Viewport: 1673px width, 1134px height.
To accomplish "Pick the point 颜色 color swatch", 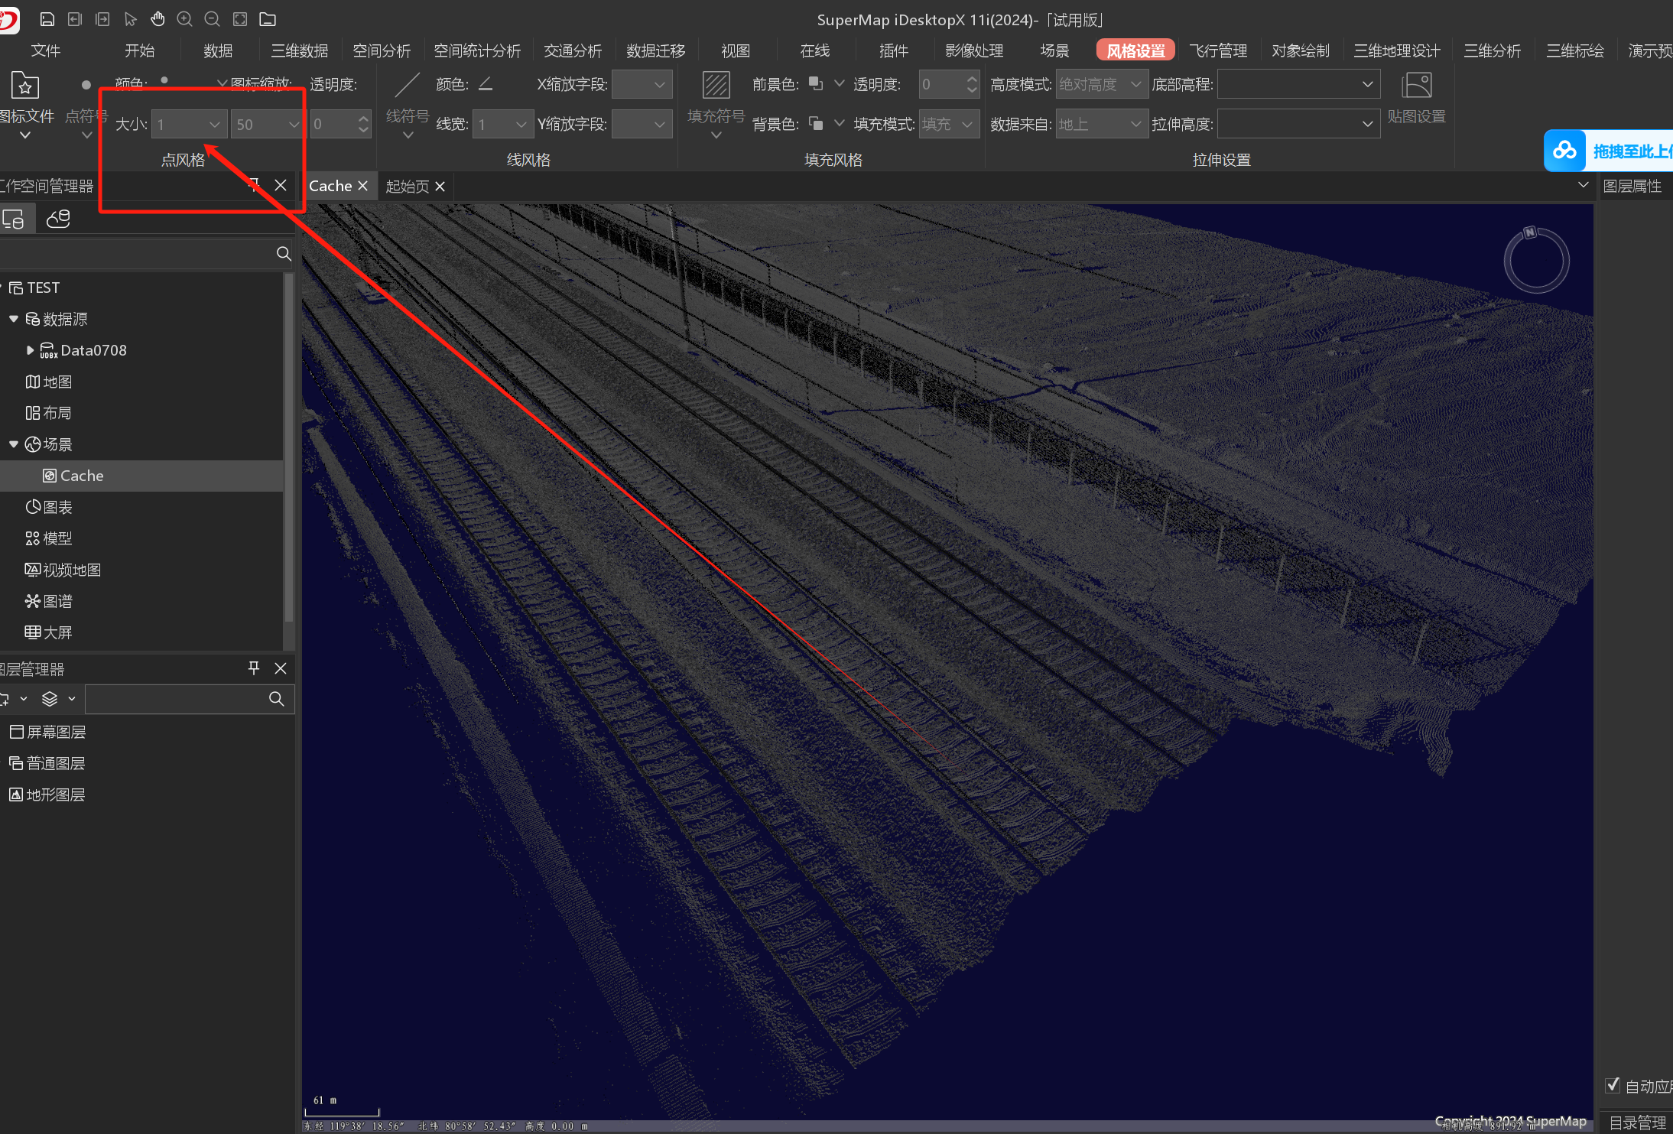I will (164, 80).
